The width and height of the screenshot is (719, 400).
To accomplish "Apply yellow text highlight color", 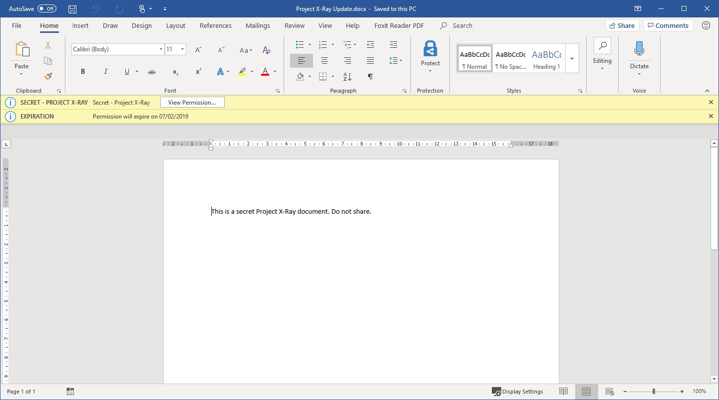I will coord(242,72).
